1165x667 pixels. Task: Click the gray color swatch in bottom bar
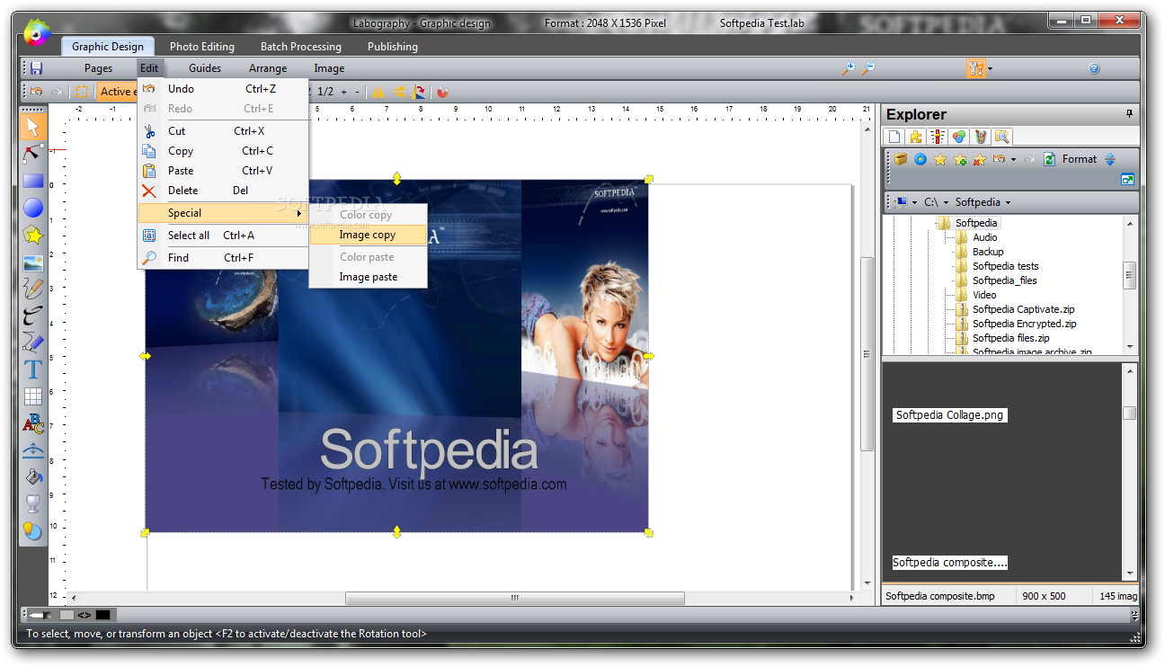click(67, 615)
